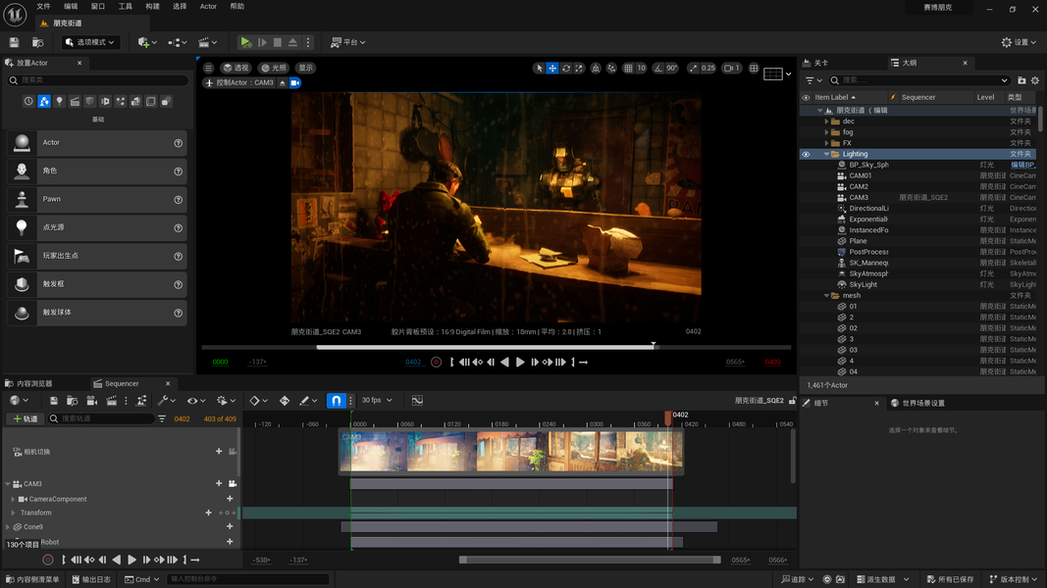Click the viewport scrub bar slider

(497, 347)
